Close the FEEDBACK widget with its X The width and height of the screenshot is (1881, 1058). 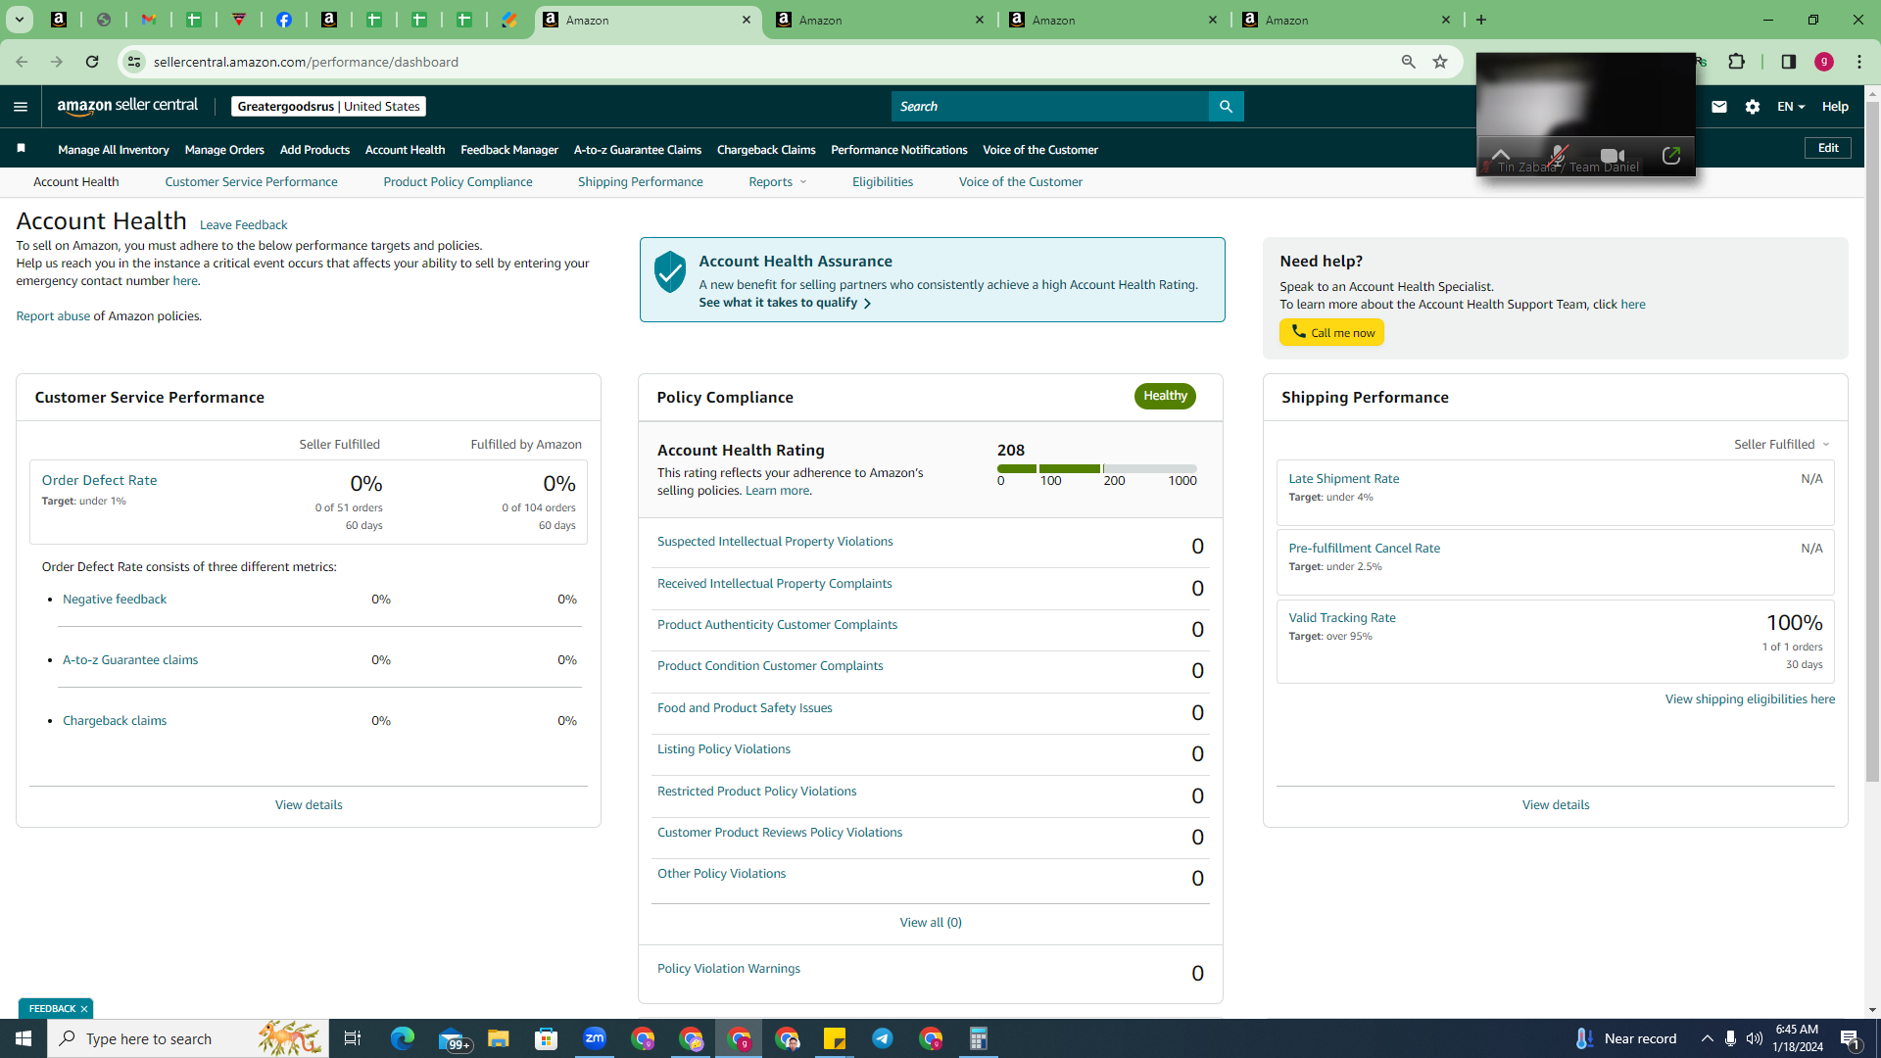point(84,1009)
